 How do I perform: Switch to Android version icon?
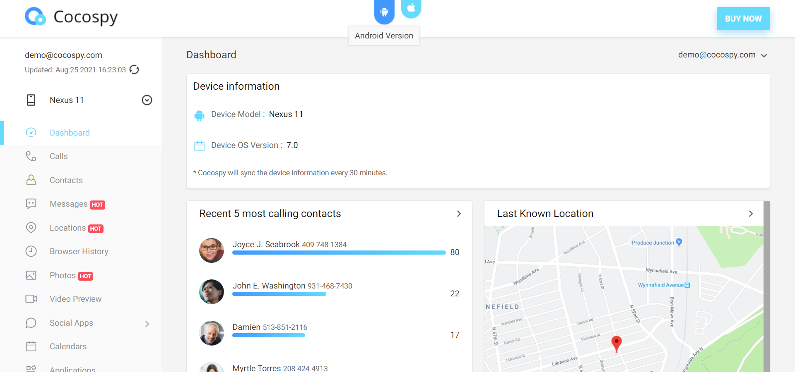384,11
